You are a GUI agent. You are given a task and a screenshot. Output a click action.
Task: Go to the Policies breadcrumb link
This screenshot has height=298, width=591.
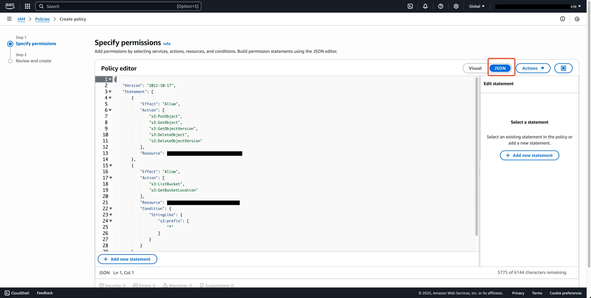[42, 19]
